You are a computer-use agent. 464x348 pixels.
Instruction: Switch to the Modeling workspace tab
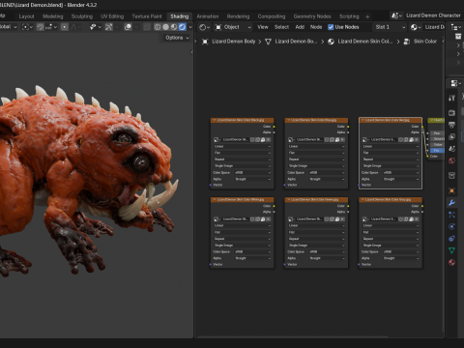(53, 16)
